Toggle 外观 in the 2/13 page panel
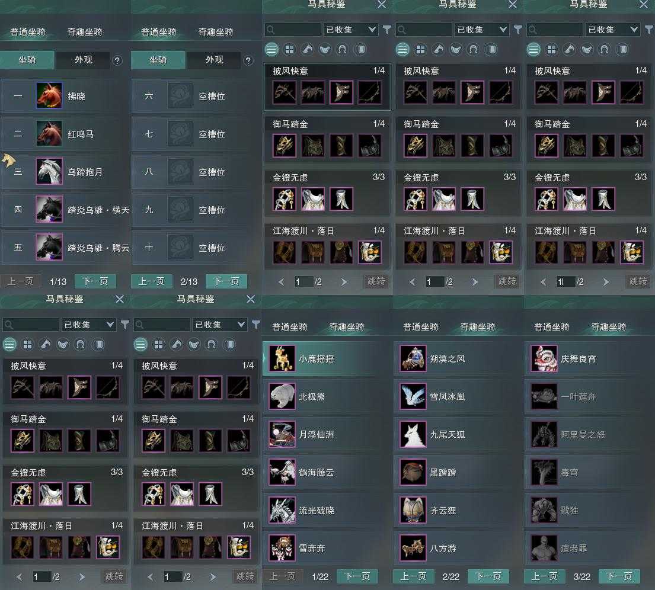The width and height of the screenshot is (655, 590). pos(214,60)
